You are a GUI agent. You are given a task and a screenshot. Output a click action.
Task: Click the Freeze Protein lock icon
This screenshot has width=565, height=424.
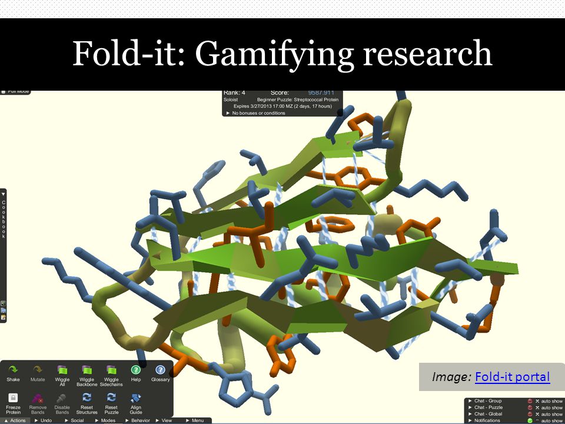click(13, 398)
